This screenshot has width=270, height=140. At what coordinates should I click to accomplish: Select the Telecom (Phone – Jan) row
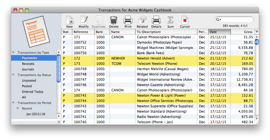coord(158,122)
